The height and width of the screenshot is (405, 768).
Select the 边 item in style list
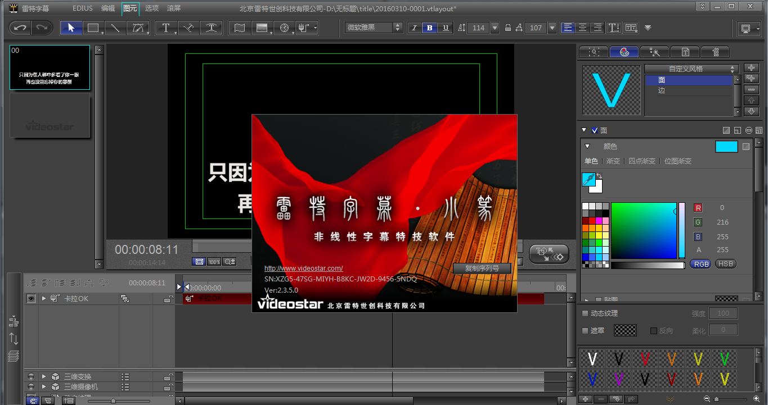tap(689, 90)
